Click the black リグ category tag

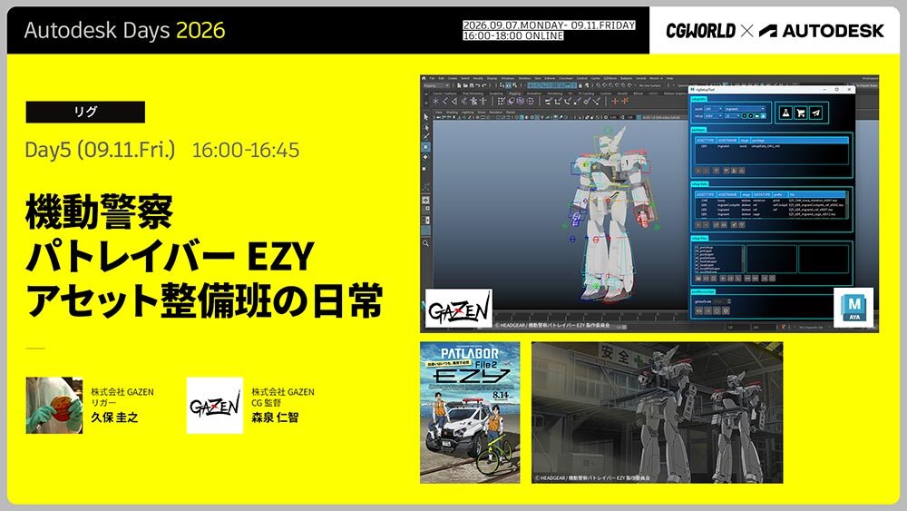click(85, 113)
